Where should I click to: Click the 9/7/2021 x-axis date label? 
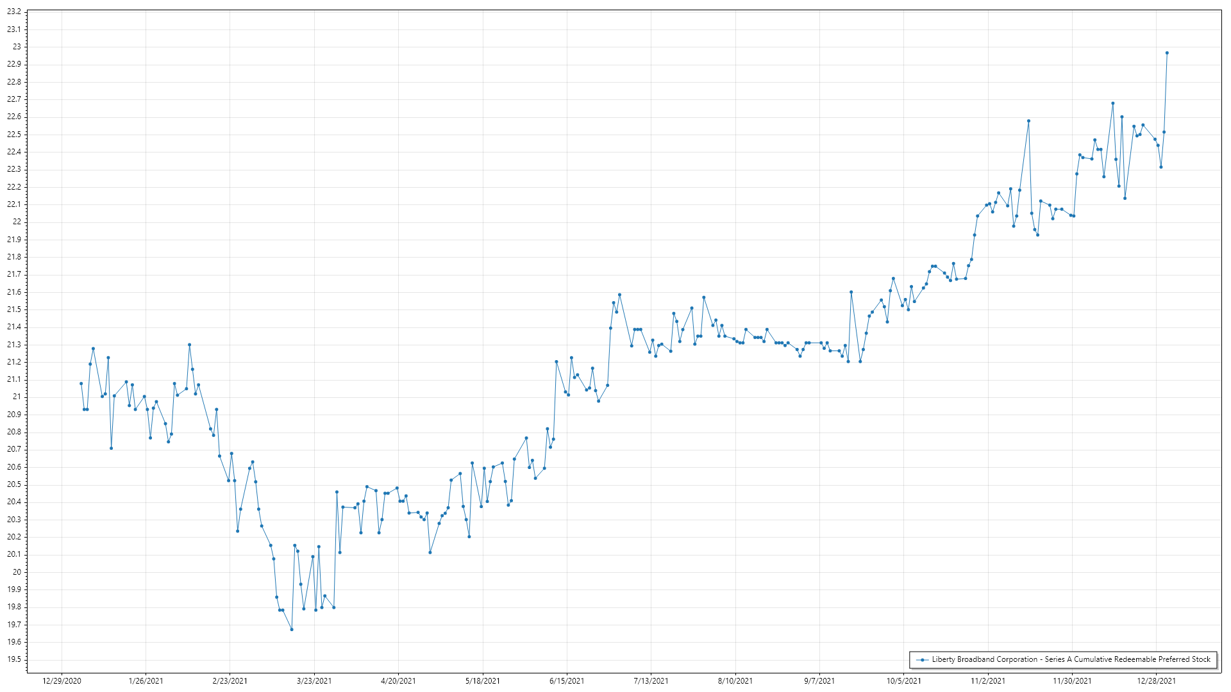pos(819,680)
